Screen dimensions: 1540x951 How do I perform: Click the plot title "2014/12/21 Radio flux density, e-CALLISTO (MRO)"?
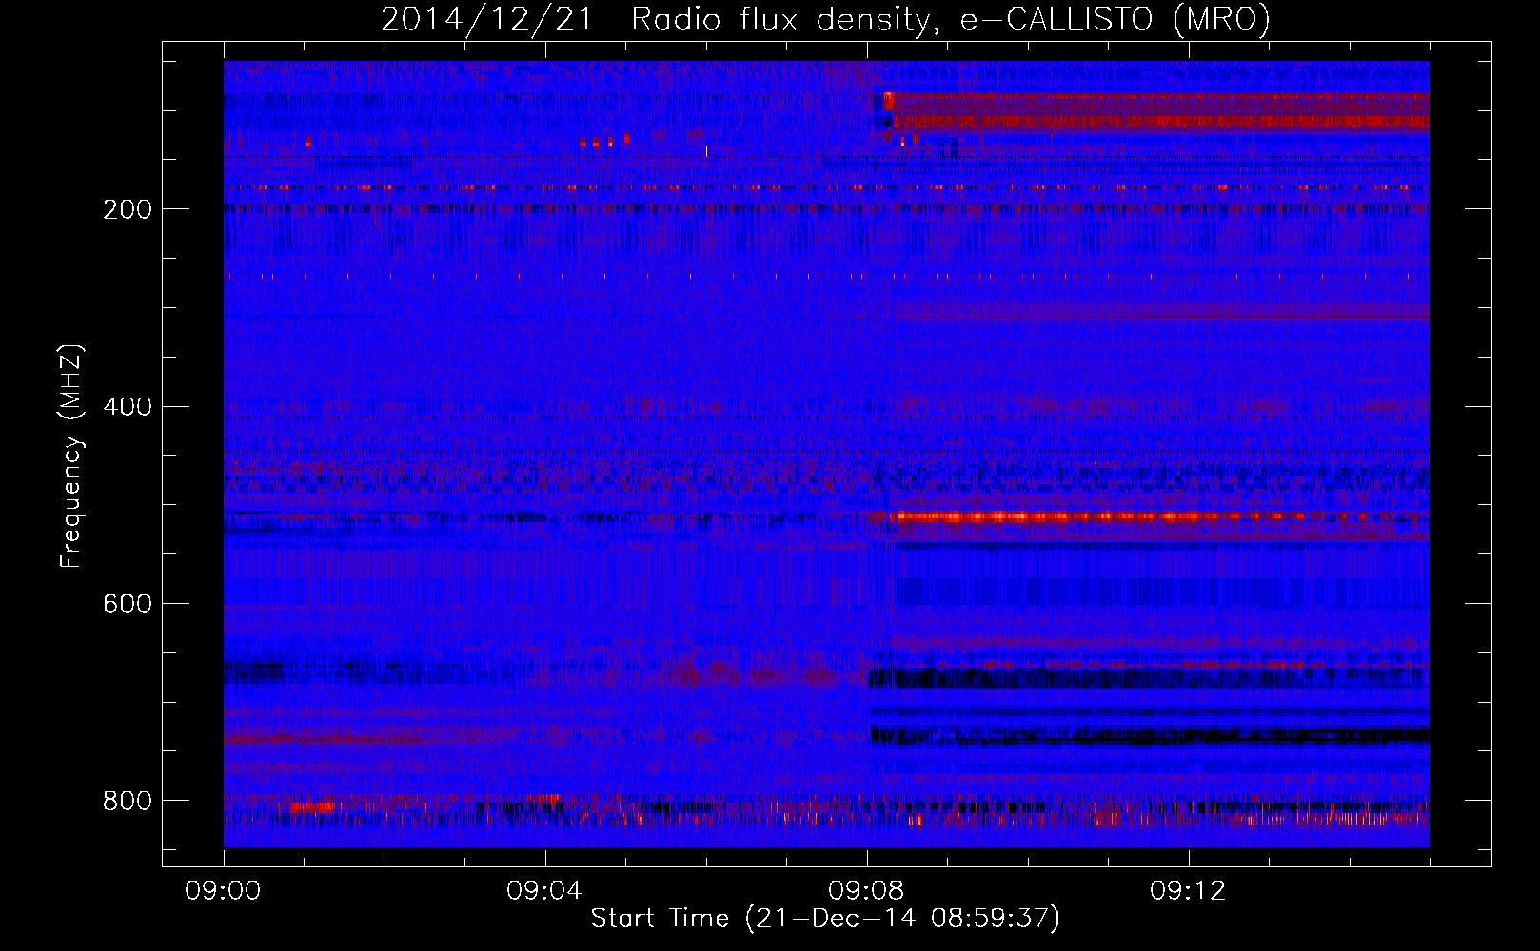point(825,20)
